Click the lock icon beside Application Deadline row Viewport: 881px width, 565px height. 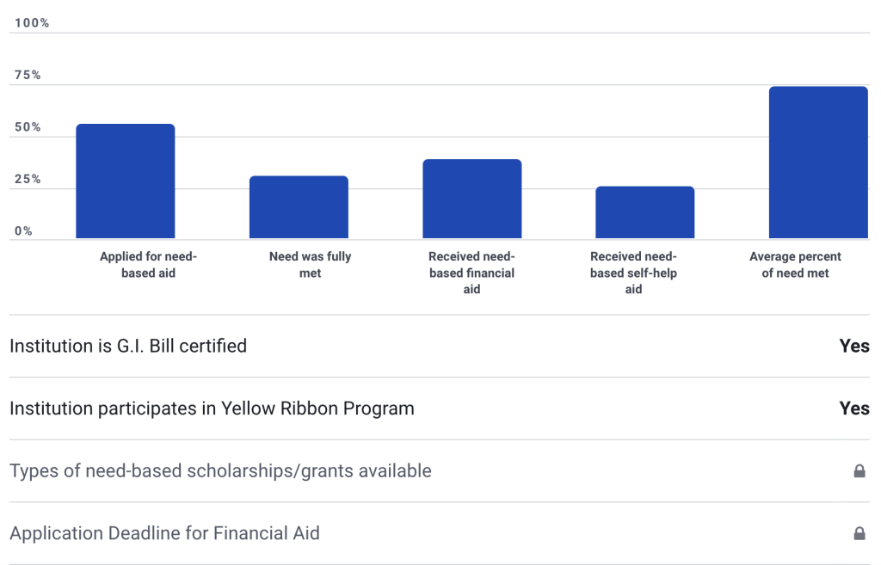(x=859, y=533)
